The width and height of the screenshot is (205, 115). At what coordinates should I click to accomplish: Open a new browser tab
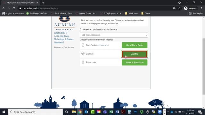pos(43,3)
